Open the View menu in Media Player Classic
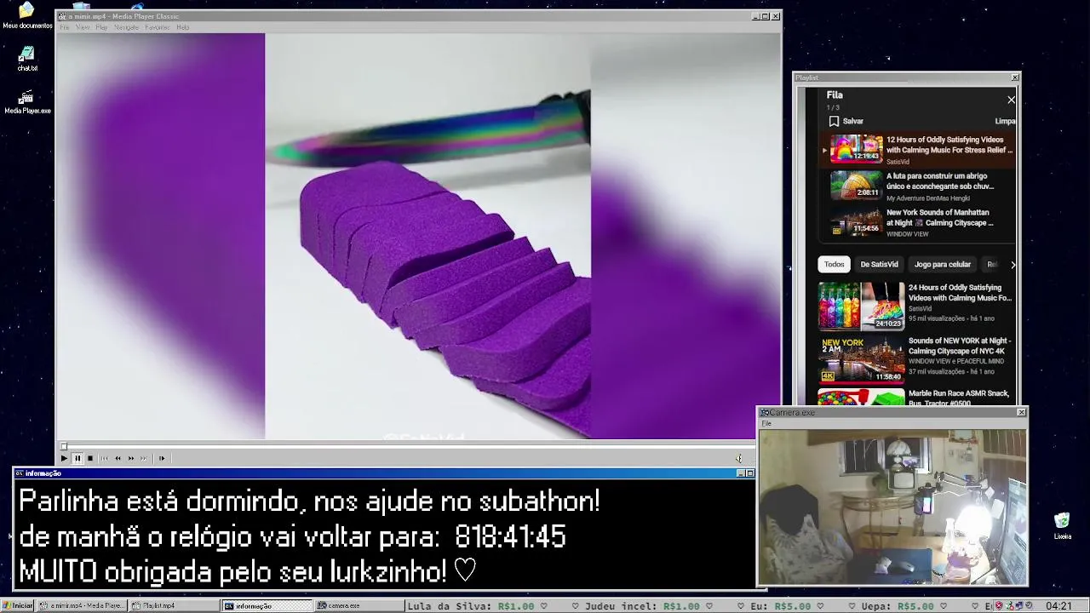The height and width of the screenshot is (613, 1090). click(83, 27)
